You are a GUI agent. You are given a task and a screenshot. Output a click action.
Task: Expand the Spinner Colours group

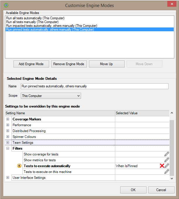[x=8, y=137]
